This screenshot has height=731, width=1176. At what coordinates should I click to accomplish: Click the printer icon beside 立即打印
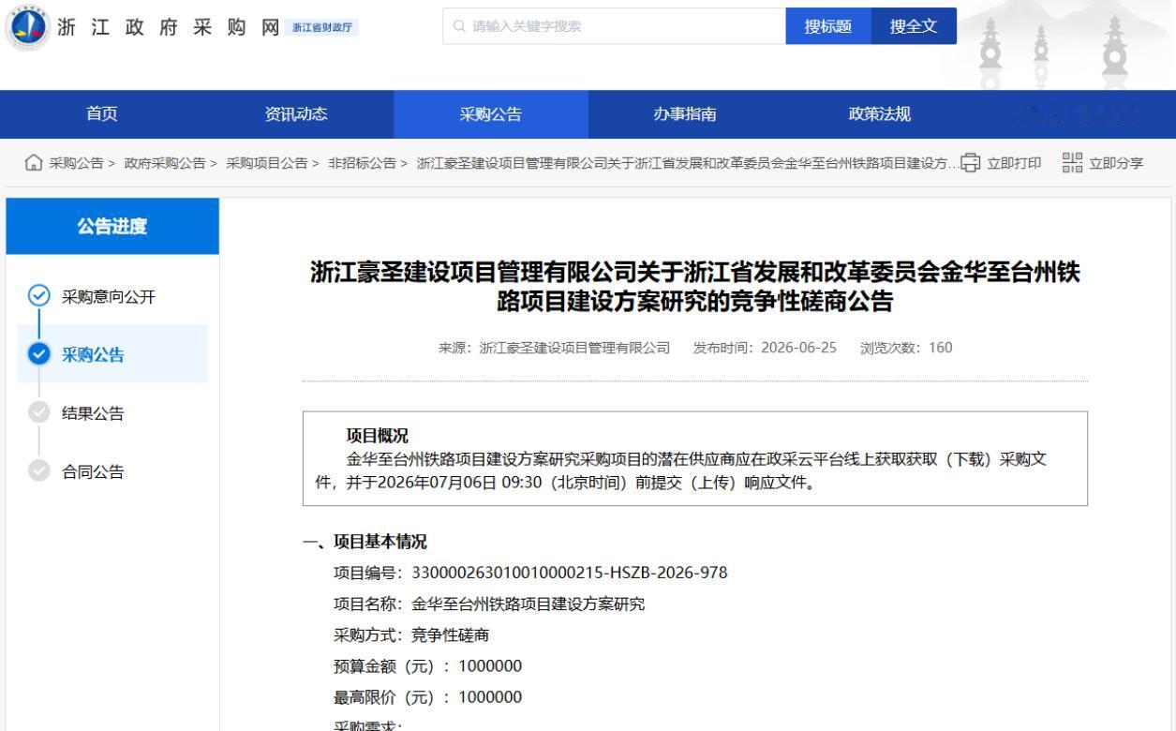pos(971,163)
